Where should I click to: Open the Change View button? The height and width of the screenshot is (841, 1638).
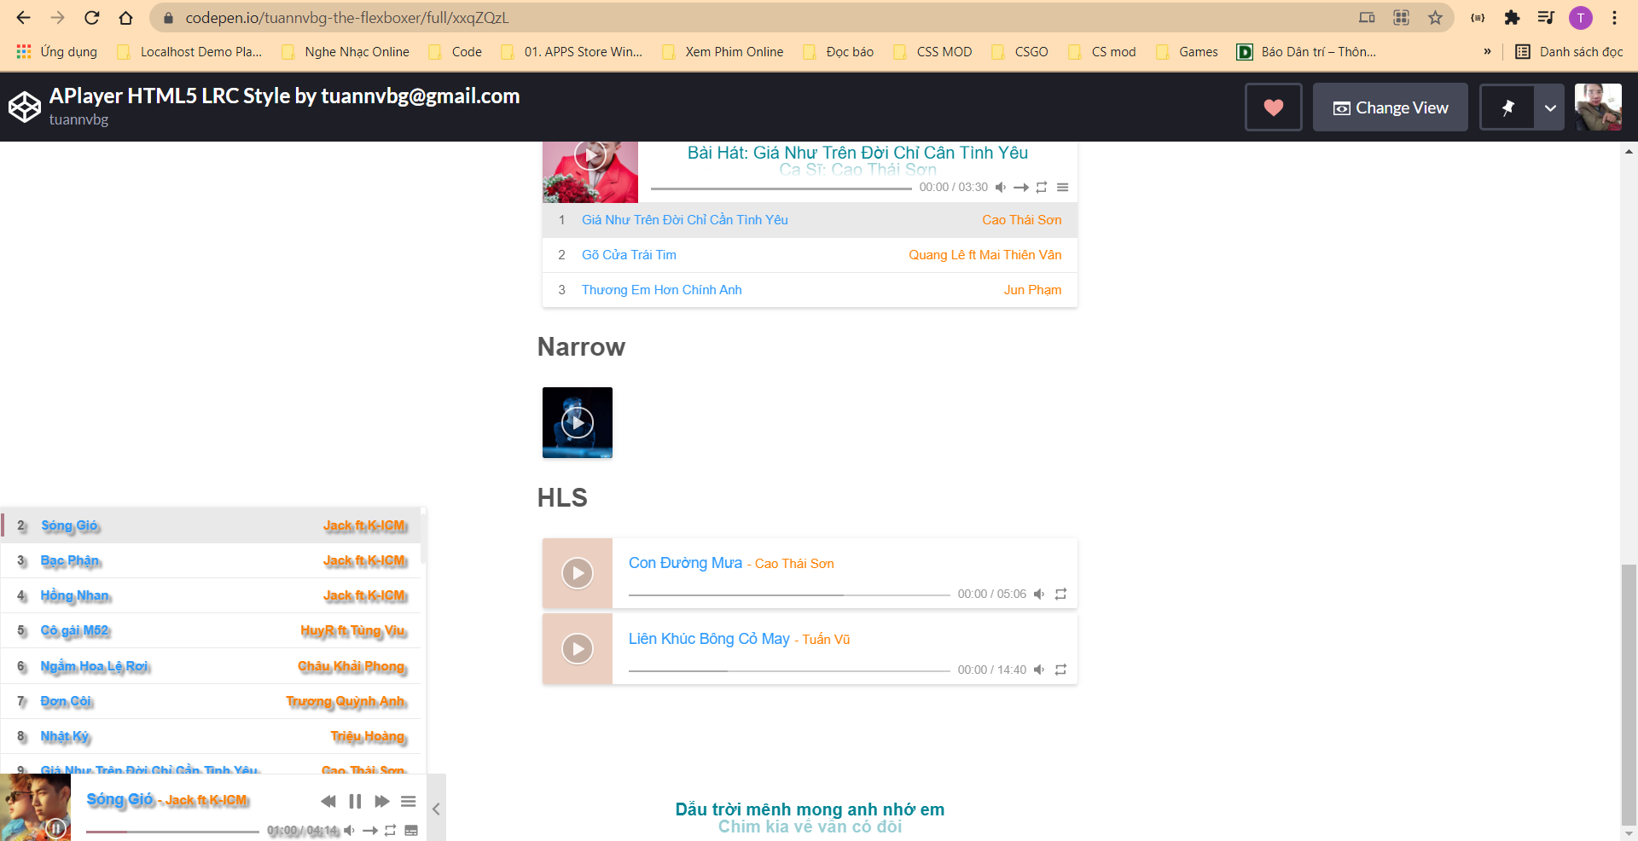coord(1391,107)
